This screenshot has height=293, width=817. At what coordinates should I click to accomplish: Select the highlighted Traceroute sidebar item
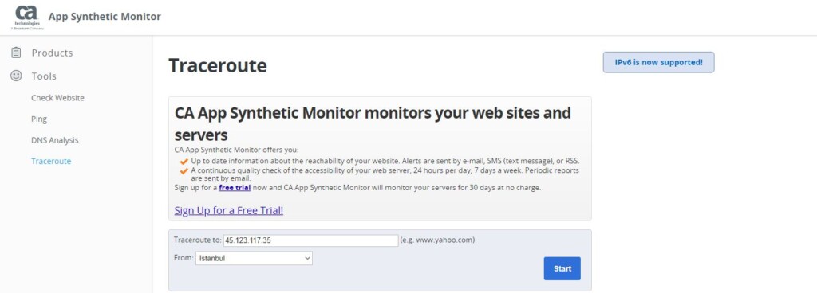click(x=51, y=161)
